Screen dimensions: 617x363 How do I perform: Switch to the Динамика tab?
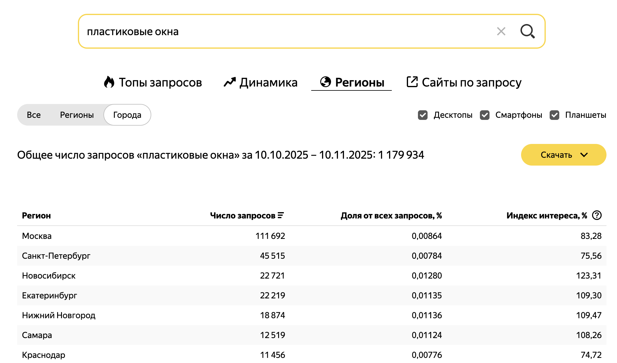point(268,82)
